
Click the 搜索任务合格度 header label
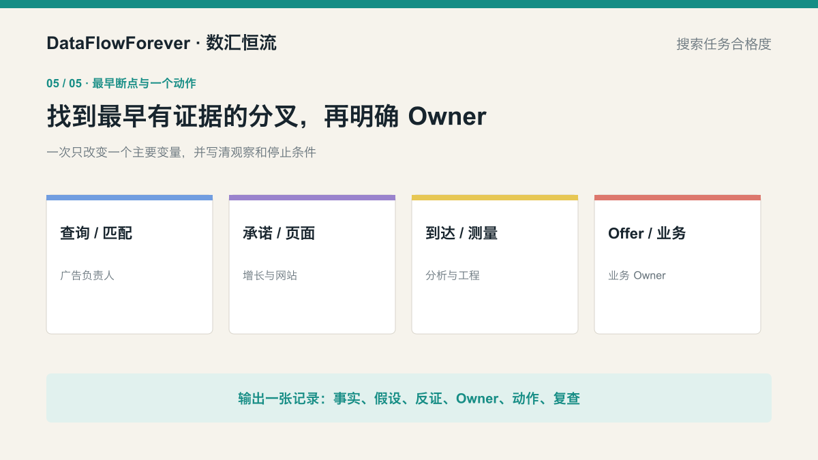click(x=724, y=44)
